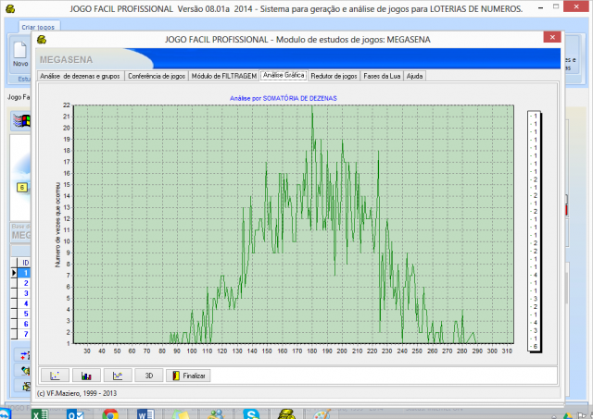
Task: Click the Criar jogos tab in main window
Action: [37, 29]
